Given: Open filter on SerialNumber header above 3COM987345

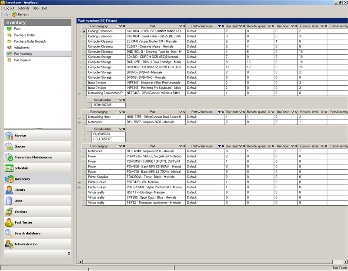Looking at the screenshot, I should tap(120, 100).
